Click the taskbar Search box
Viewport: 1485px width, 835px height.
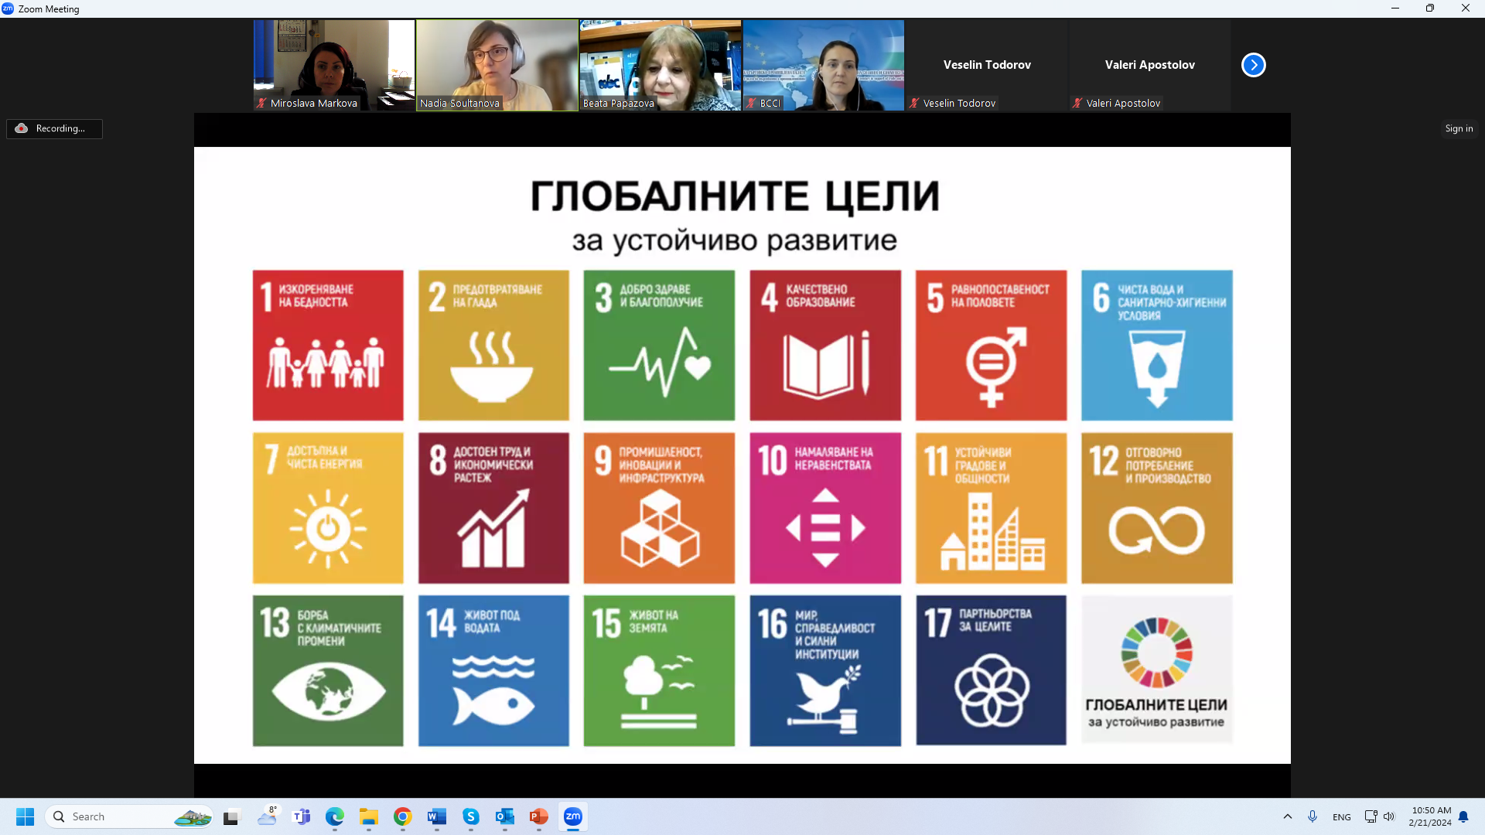coord(130,816)
